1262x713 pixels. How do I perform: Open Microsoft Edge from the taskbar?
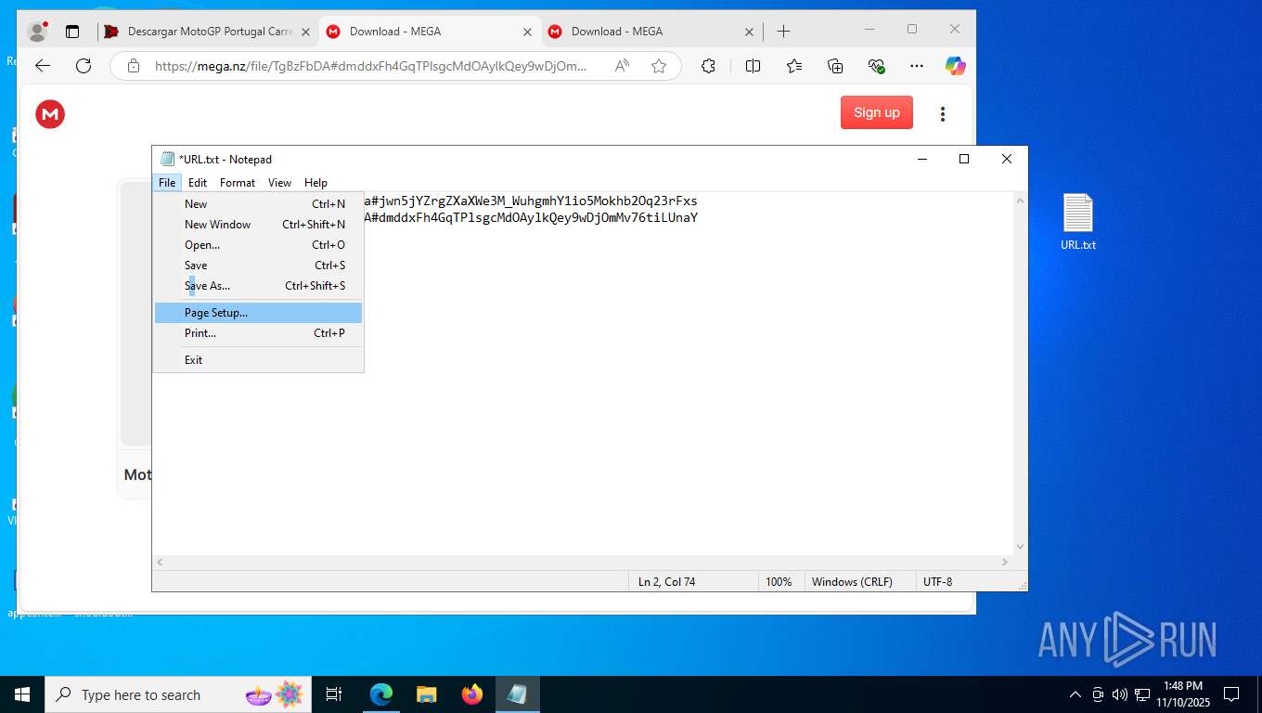(x=381, y=694)
